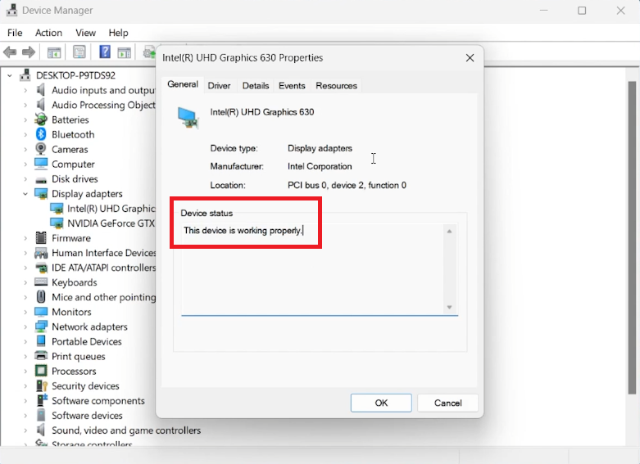Expand the Firmware category
This screenshot has width=640, height=464.
tap(25, 238)
